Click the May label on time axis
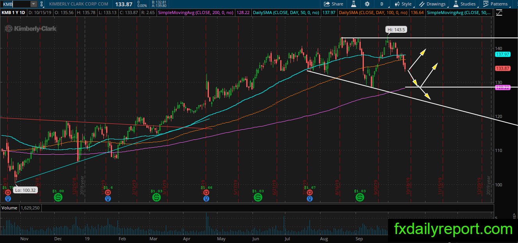Screen dimensions: 518x243 221,239
